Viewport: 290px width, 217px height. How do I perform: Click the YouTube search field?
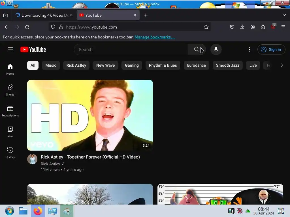(131, 49)
